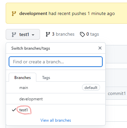Image resolution: width=127 pixels, height=128 pixels.
Task: Select the development branch in list
Action: tap(56, 99)
